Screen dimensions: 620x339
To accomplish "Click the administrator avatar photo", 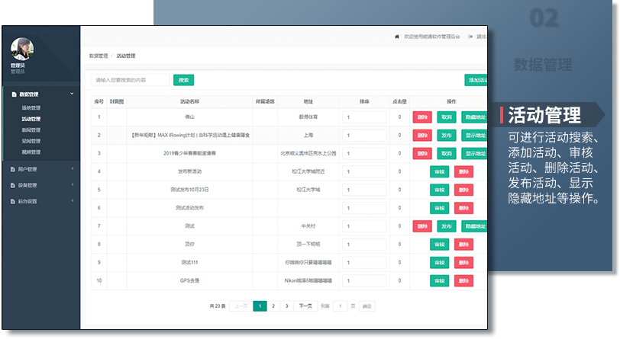I will click(x=21, y=49).
